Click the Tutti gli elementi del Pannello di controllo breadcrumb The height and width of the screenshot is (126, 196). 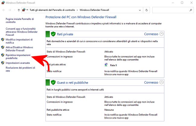coord(52,10)
